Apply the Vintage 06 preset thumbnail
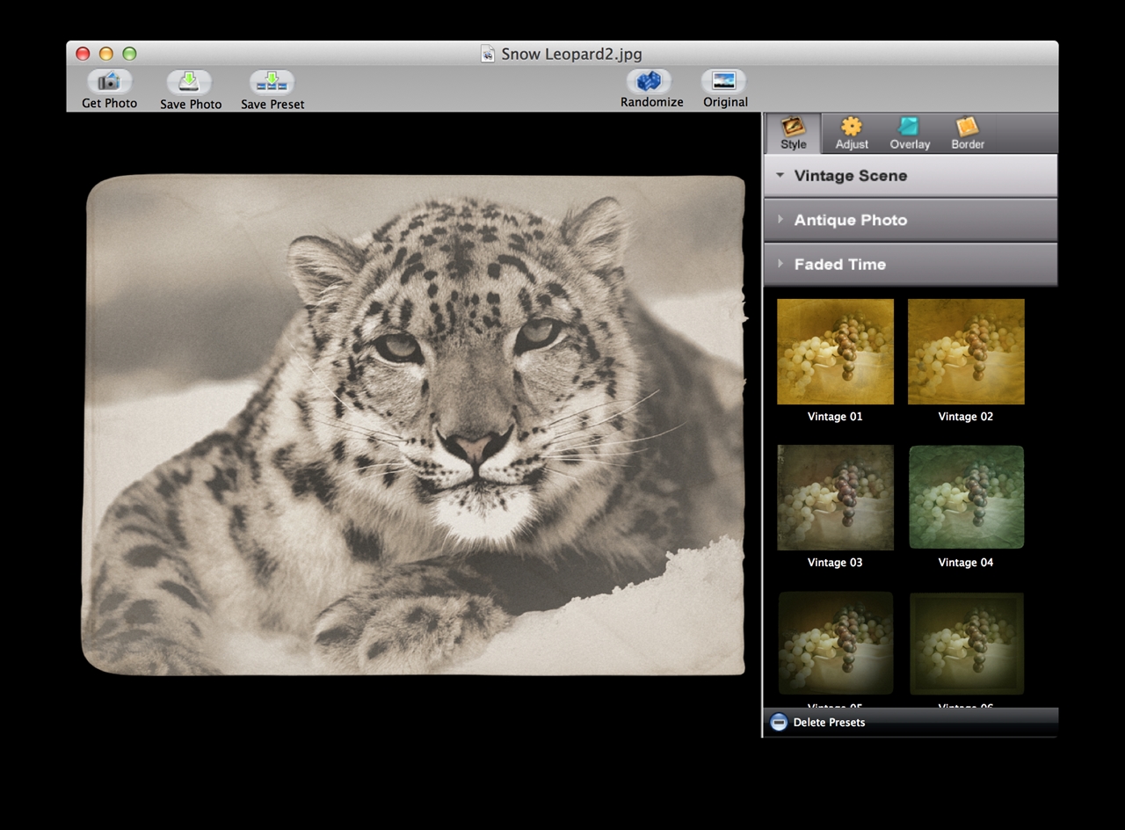This screenshot has width=1125, height=830. coord(966,644)
